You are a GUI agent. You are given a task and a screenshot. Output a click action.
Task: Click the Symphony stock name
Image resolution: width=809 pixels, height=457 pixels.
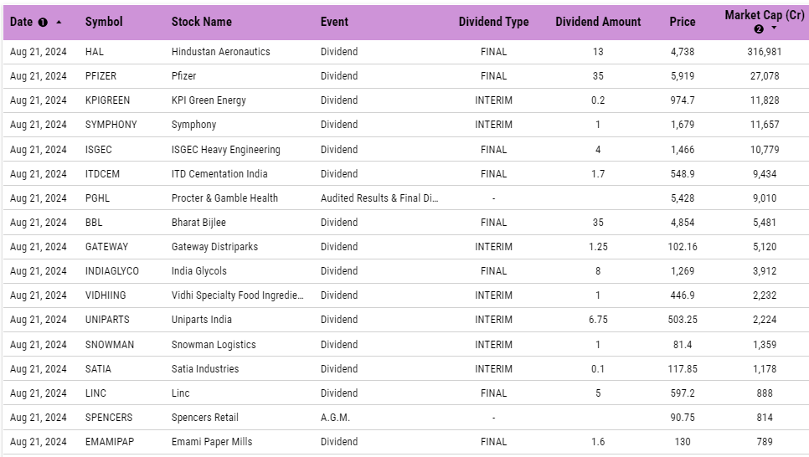(x=193, y=125)
